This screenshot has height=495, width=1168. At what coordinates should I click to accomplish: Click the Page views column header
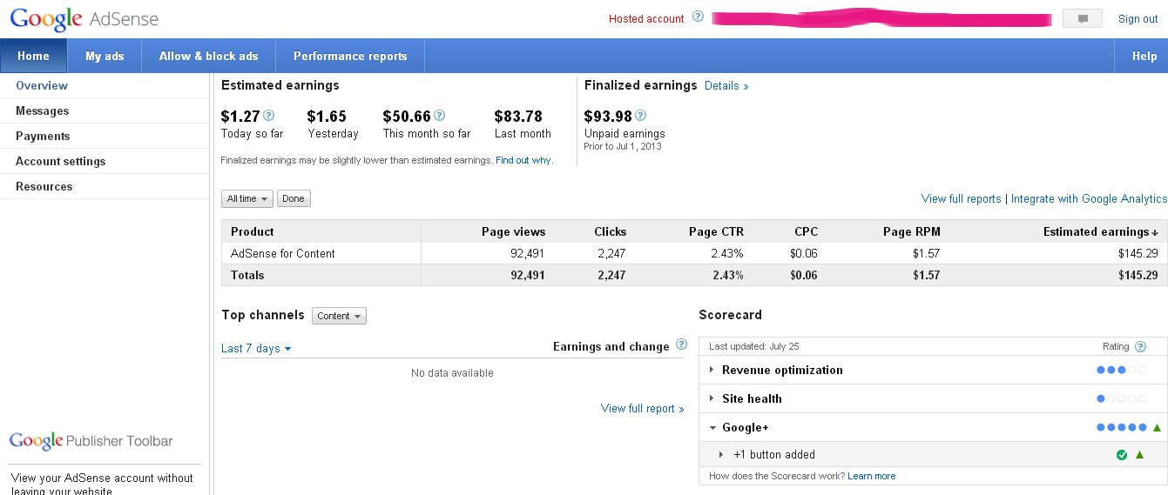[x=513, y=231]
